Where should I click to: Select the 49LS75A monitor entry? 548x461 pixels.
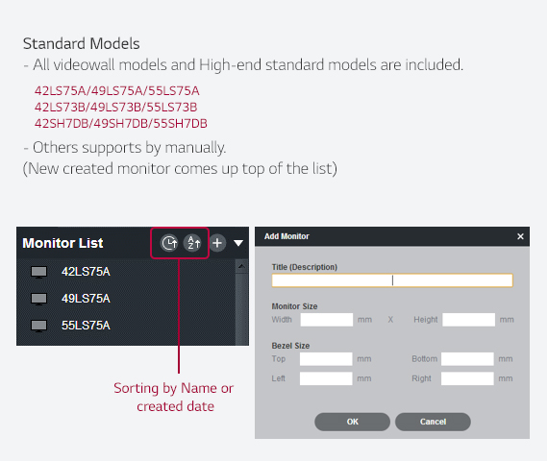pyautogui.click(x=126, y=299)
